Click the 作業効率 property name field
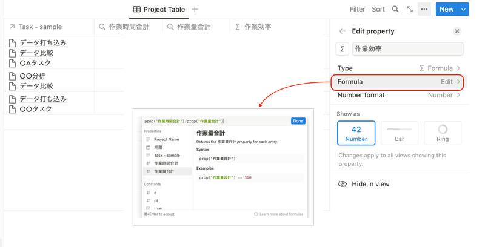The image size is (485, 247). click(407, 49)
